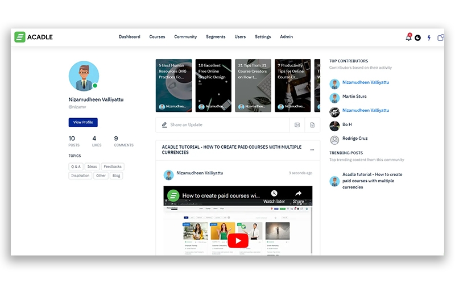Open the Users menu item

click(x=240, y=37)
